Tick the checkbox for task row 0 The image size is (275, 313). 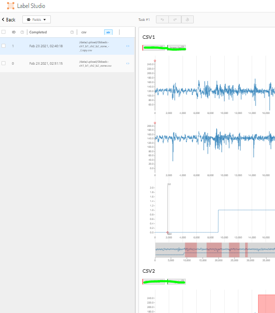tap(3, 63)
